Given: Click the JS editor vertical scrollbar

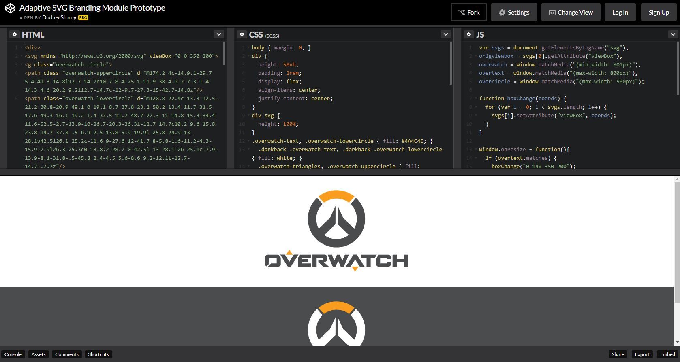Looking at the screenshot, I should point(678,68).
